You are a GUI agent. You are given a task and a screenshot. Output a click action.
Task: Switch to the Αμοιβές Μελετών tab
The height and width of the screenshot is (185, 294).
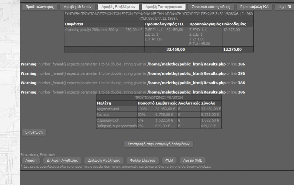(x=77, y=7)
